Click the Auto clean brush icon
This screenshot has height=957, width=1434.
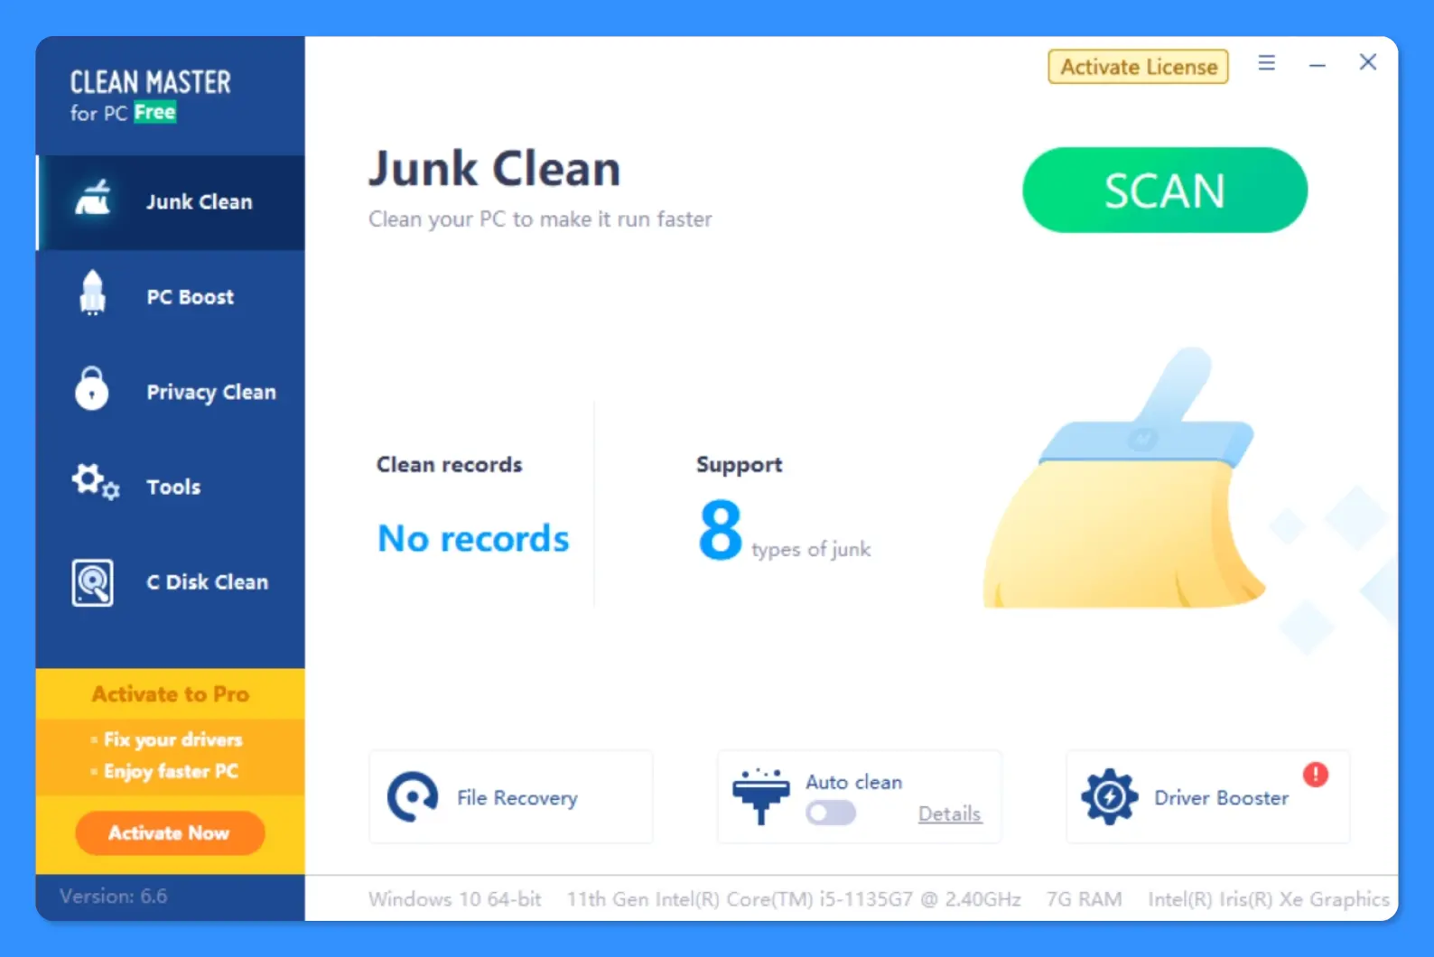(761, 795)
